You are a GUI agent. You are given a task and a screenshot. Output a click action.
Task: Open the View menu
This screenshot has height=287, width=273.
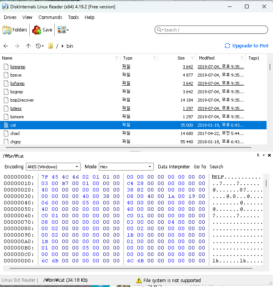click(27, 17)
